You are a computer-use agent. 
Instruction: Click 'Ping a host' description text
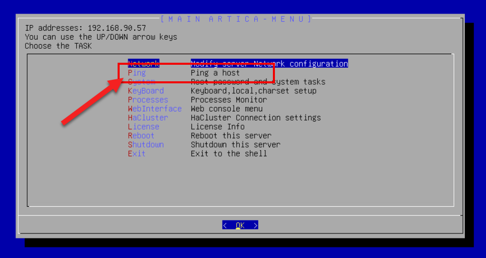(215, 73)
